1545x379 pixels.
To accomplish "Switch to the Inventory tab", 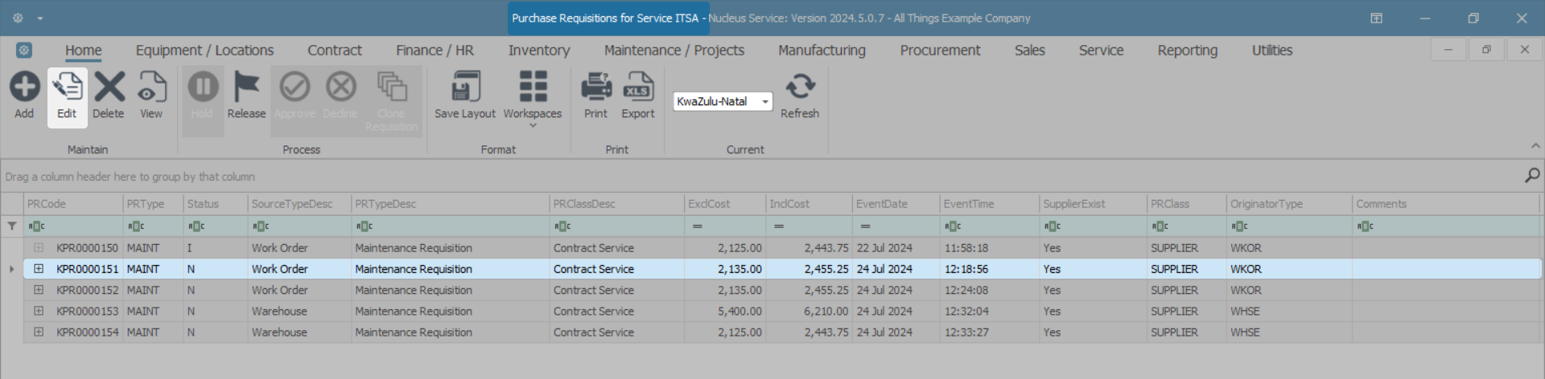I will (x=538, y=51).
